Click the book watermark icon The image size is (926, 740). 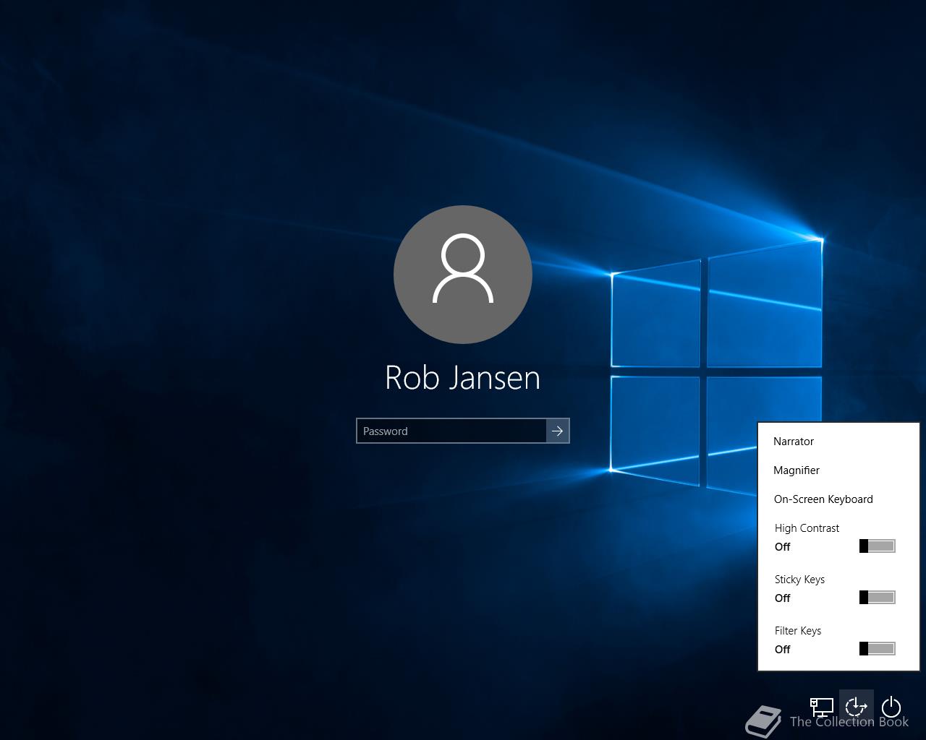[x=763, y=720]
